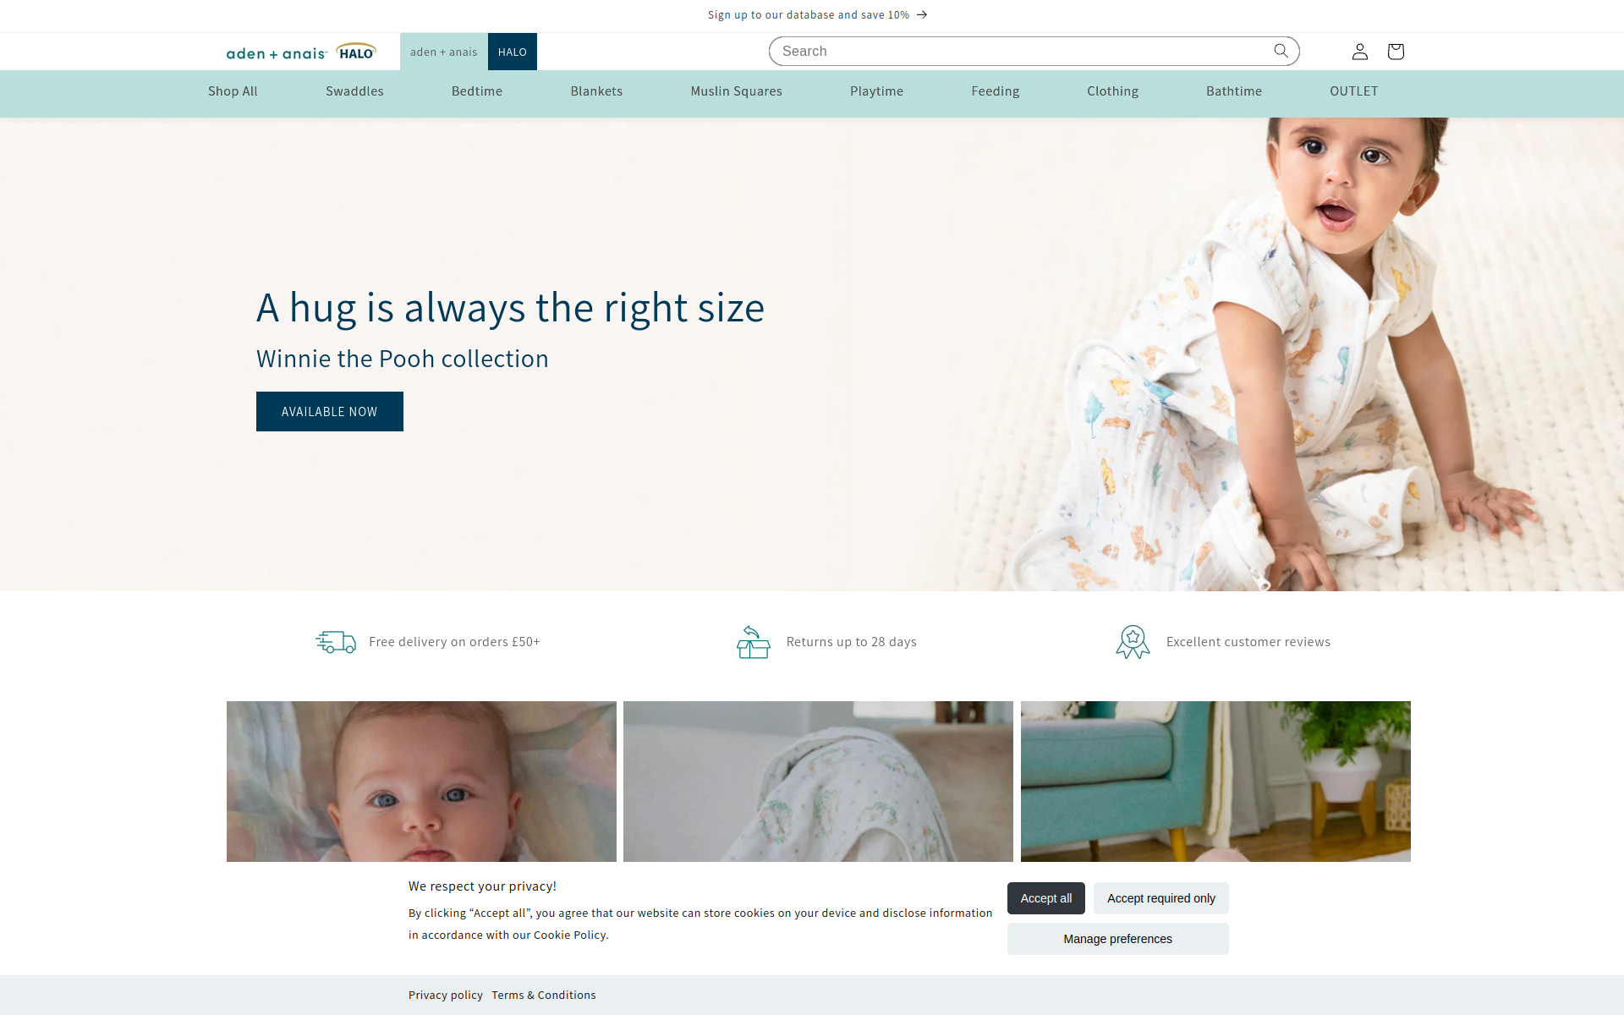
Task: Click the aden + anais HALO logo
Action: 301,52
